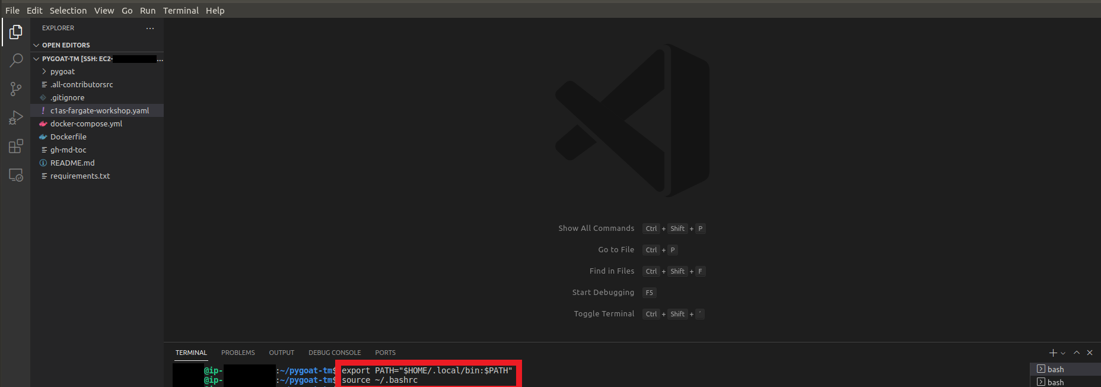Switch to the DEBUG CONSOLE tab
Image resolution: width=1101 pixels, height=387 pixels.
(x=335, y=353)
